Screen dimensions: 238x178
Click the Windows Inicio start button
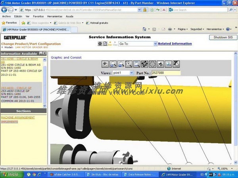pos(10,174)
